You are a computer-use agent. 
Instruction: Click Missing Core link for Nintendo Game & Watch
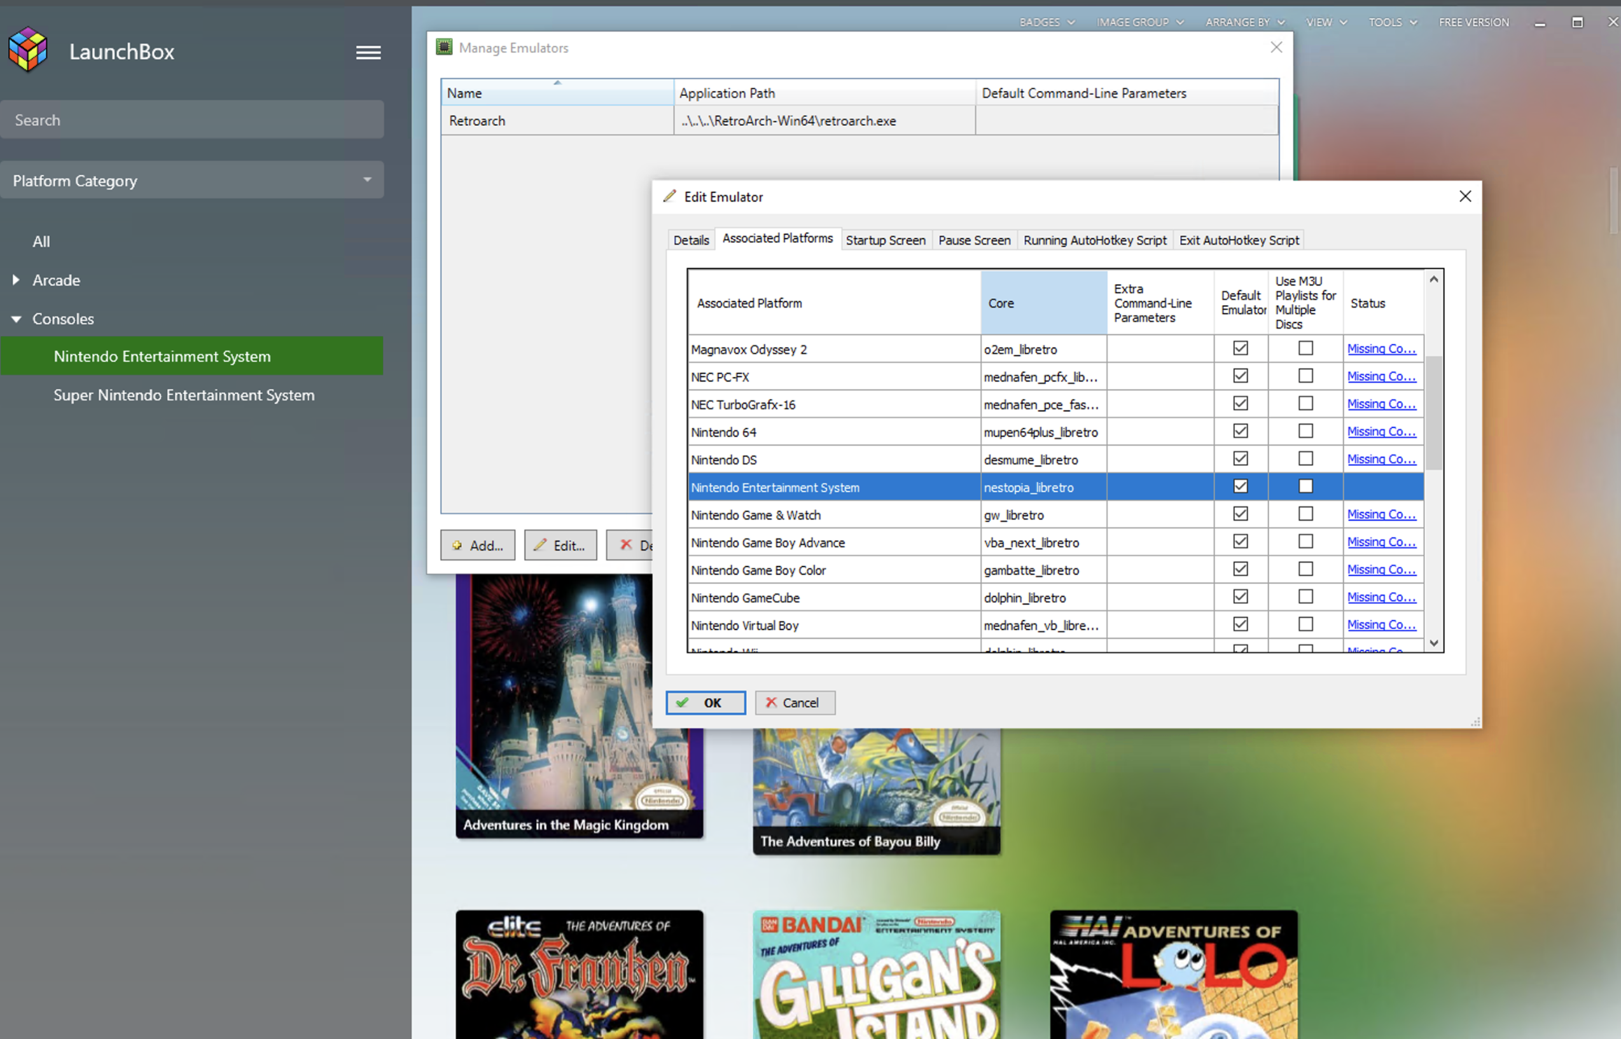click(1381, 515)
